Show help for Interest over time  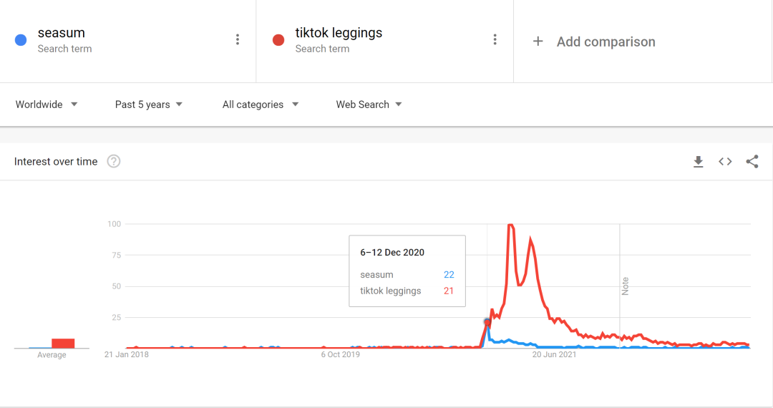(114, 162)
